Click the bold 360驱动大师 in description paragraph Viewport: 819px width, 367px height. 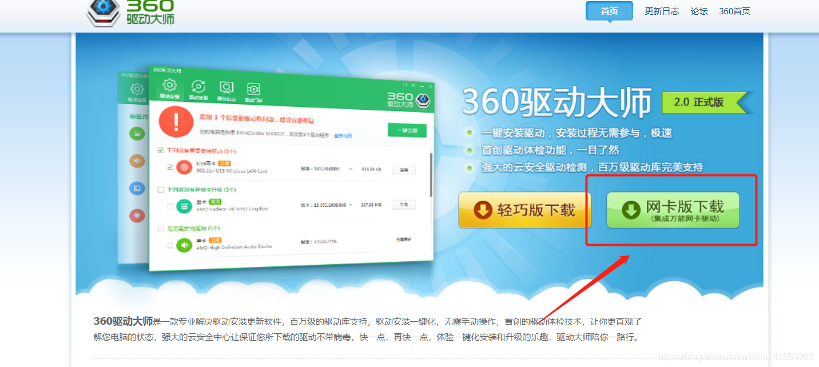tap(123, 321)
